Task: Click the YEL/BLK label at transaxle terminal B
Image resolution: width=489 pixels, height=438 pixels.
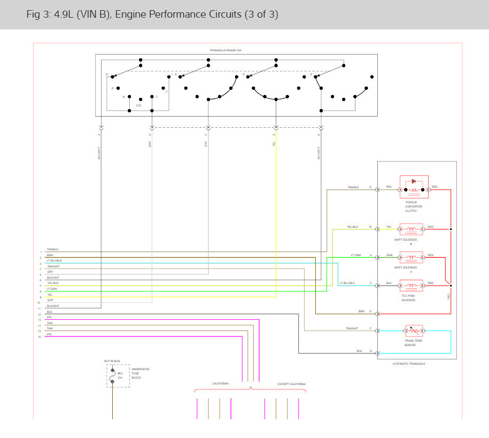Action: click(x=352, y=227)
